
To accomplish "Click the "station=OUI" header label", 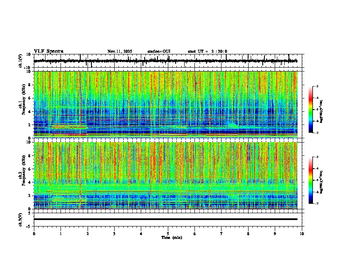I will [159, 51].
